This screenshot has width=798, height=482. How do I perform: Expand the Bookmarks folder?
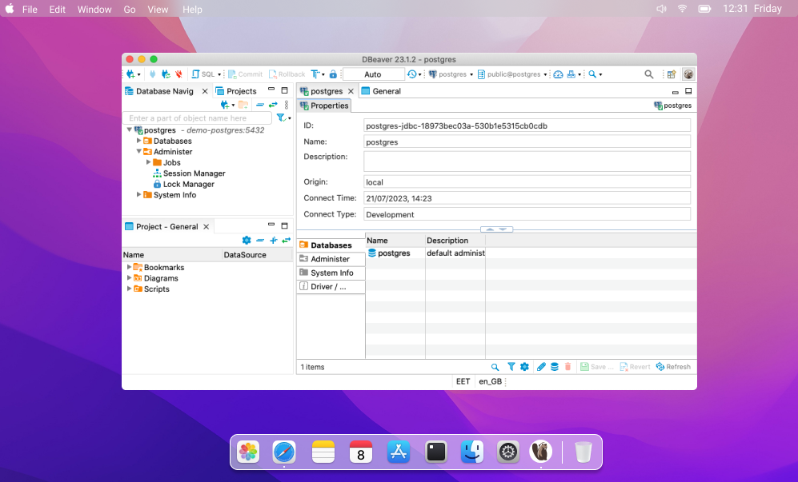pyautogui.click(x=130, y=267)
